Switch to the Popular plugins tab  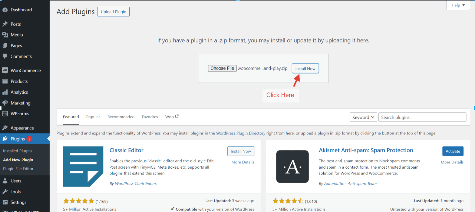coord(93,117)
